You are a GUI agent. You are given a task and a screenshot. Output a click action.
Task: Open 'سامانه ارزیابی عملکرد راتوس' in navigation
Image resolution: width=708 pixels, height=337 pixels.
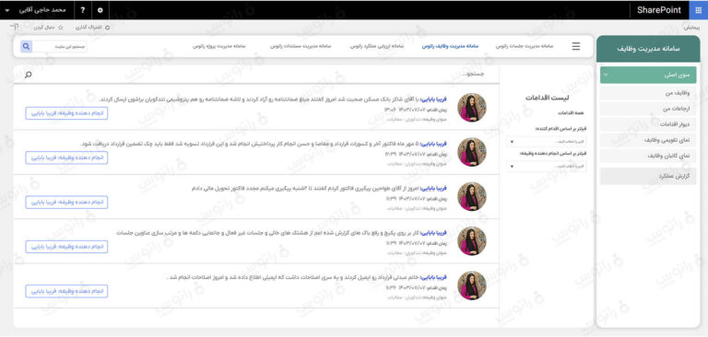pyautogui.click(x=377, y=46)
